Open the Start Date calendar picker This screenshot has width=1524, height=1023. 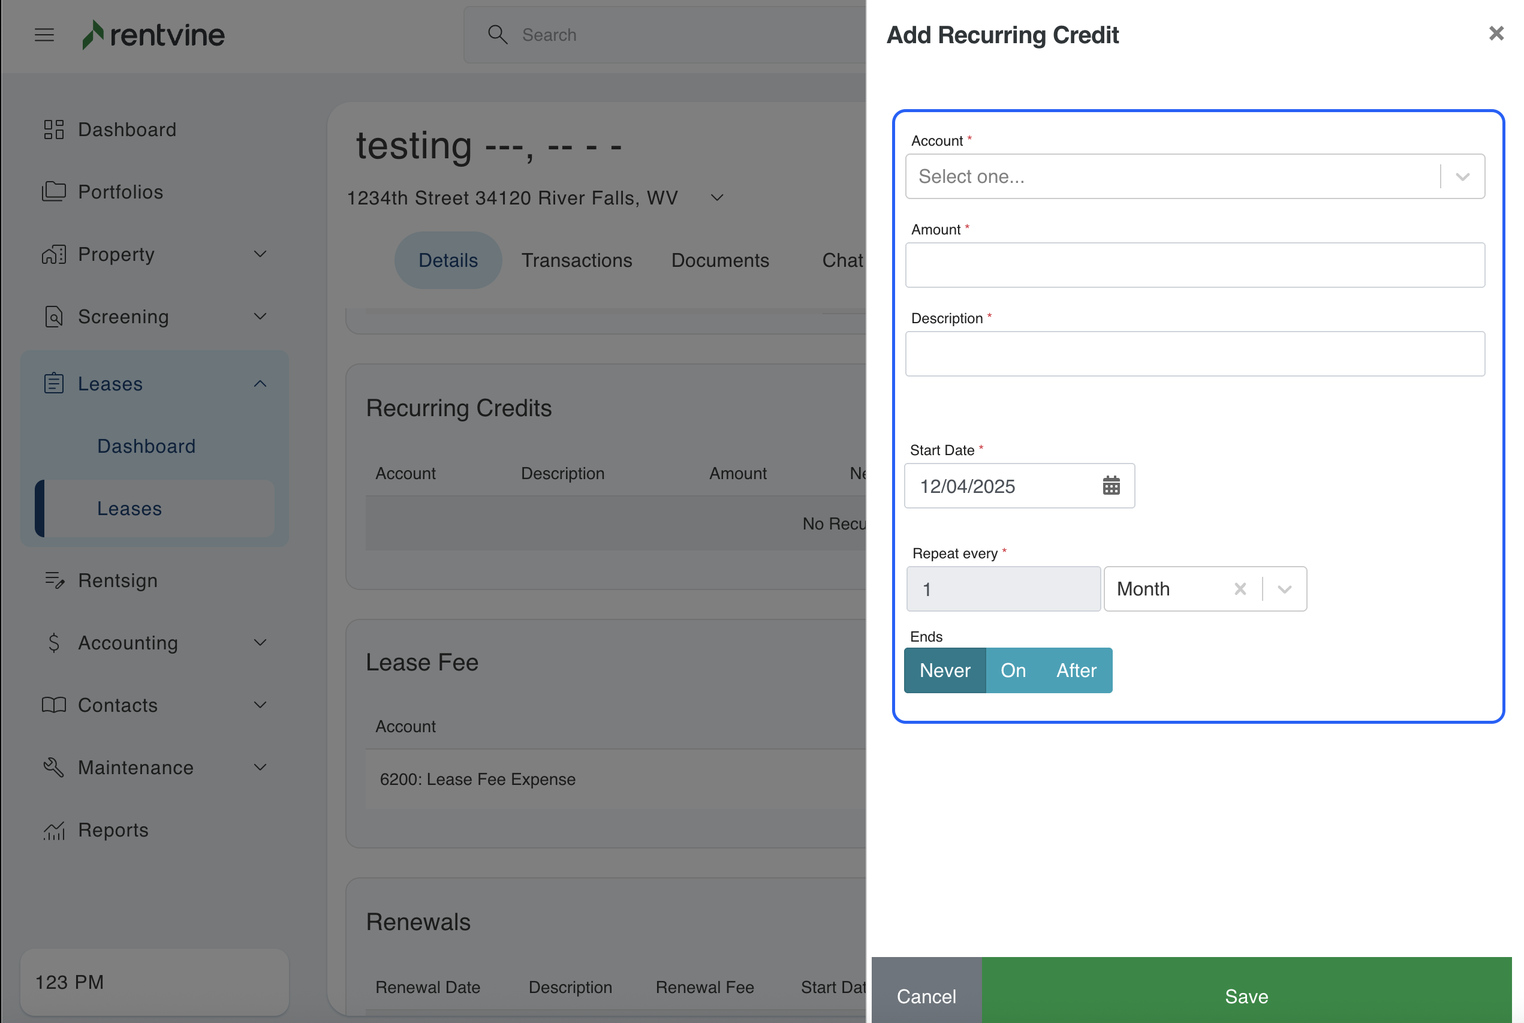[x=1110, y=485]
